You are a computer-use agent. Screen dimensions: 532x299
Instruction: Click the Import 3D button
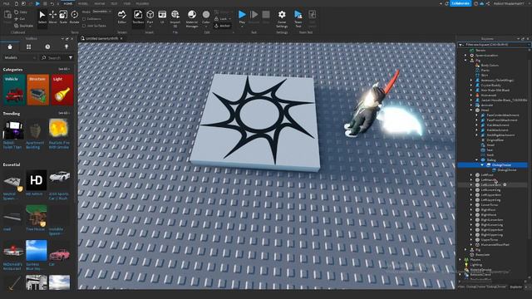(175, 18)
